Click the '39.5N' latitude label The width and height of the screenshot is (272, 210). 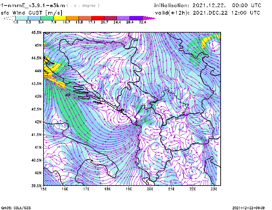(x=36, y=186)
